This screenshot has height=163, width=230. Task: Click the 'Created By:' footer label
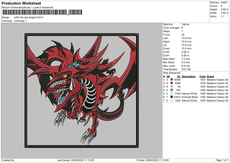[8, 160]
